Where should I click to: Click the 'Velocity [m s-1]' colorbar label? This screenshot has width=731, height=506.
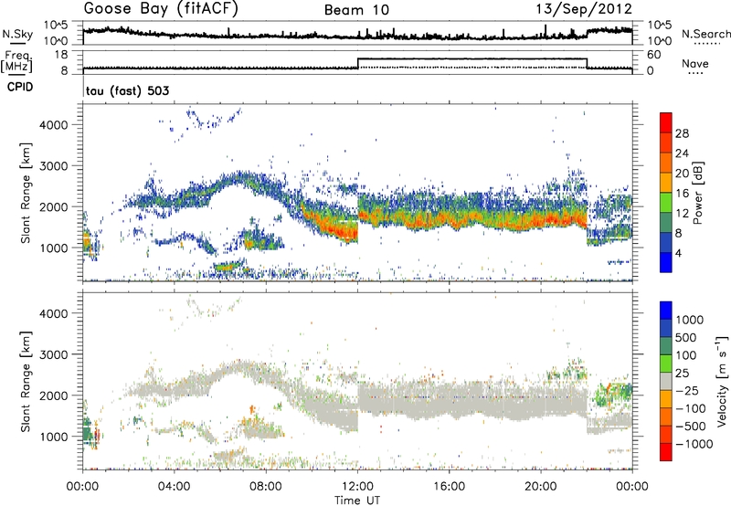[x=722, y=381]
